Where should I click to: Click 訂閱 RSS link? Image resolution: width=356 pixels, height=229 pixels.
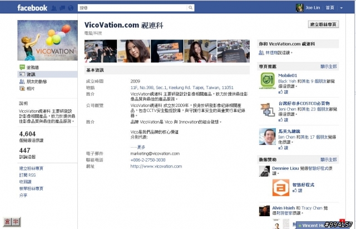click(x=27, y=175)
